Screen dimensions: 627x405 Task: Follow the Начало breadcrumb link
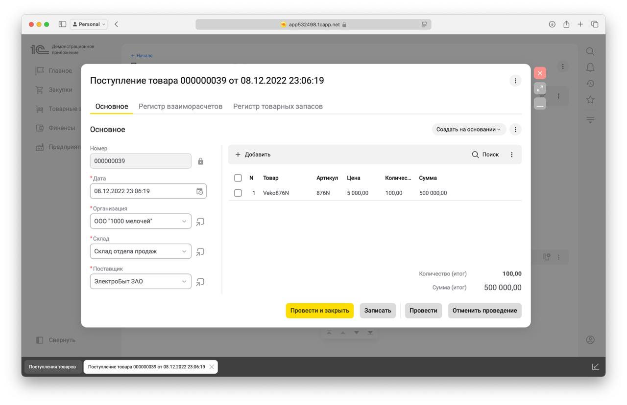(x=142, y=56)
